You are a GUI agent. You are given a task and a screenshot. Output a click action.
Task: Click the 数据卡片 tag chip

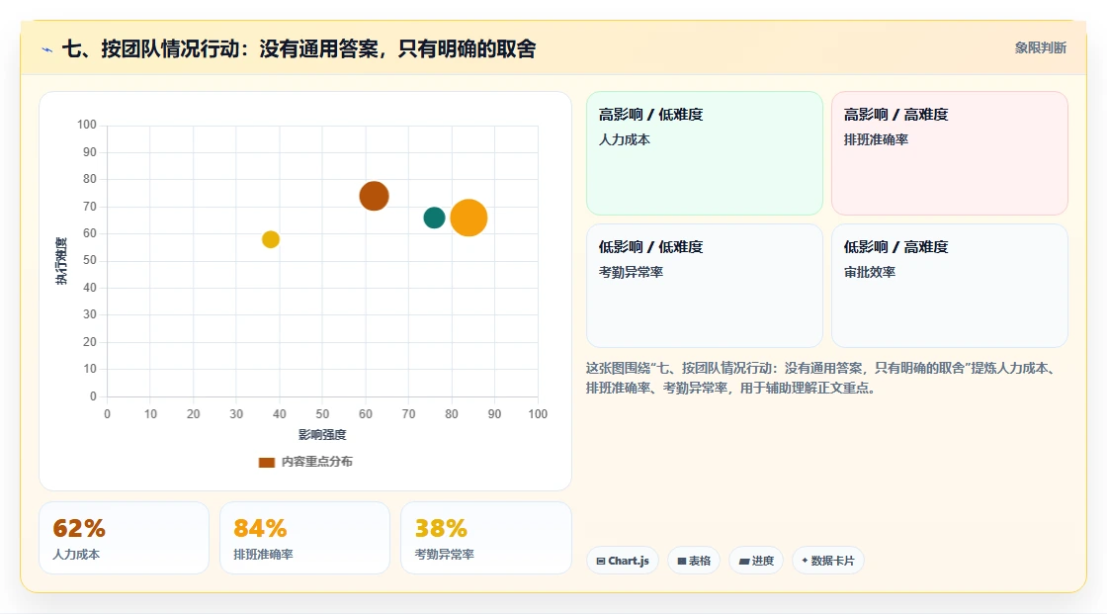pyautogui.click(x=828, y=561)
